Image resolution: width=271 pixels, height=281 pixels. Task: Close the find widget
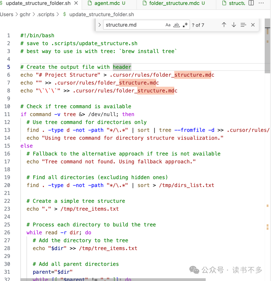pyautogui.click(x=253, y=25)
